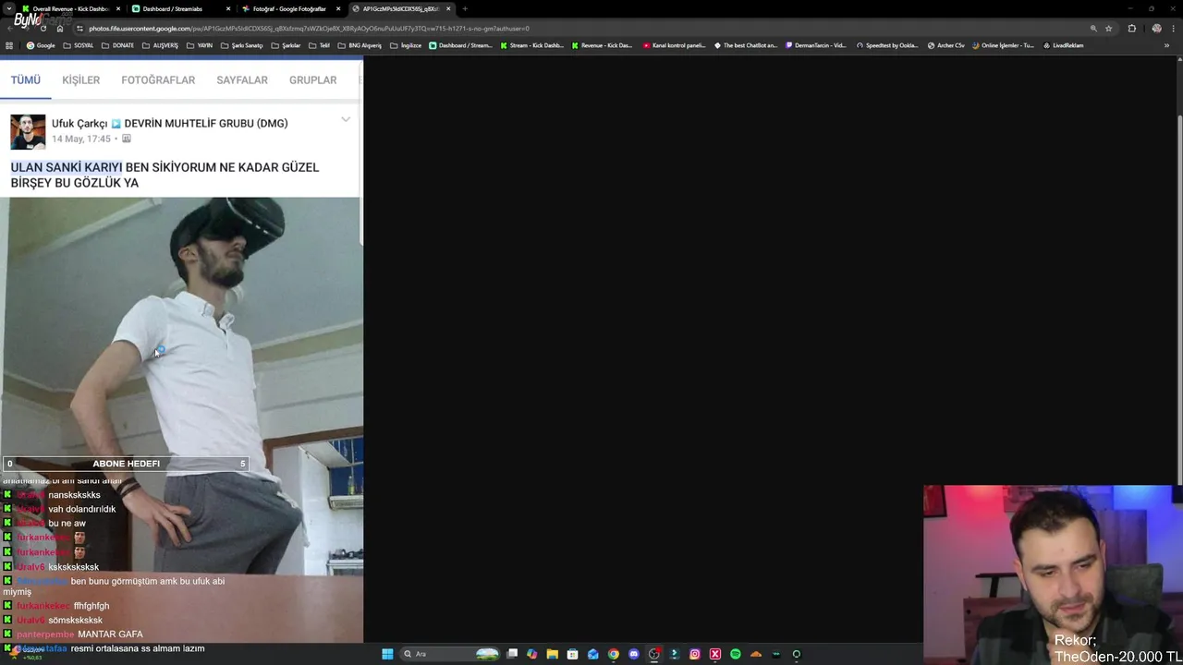Click the vertical scrollbar beside the post
This screenshot has height=665, width=1183.
click(361, 152)
